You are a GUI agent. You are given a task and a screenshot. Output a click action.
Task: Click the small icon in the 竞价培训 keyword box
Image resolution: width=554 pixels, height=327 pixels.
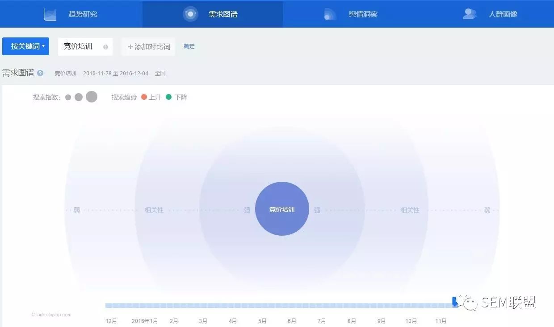coord(105,47)
